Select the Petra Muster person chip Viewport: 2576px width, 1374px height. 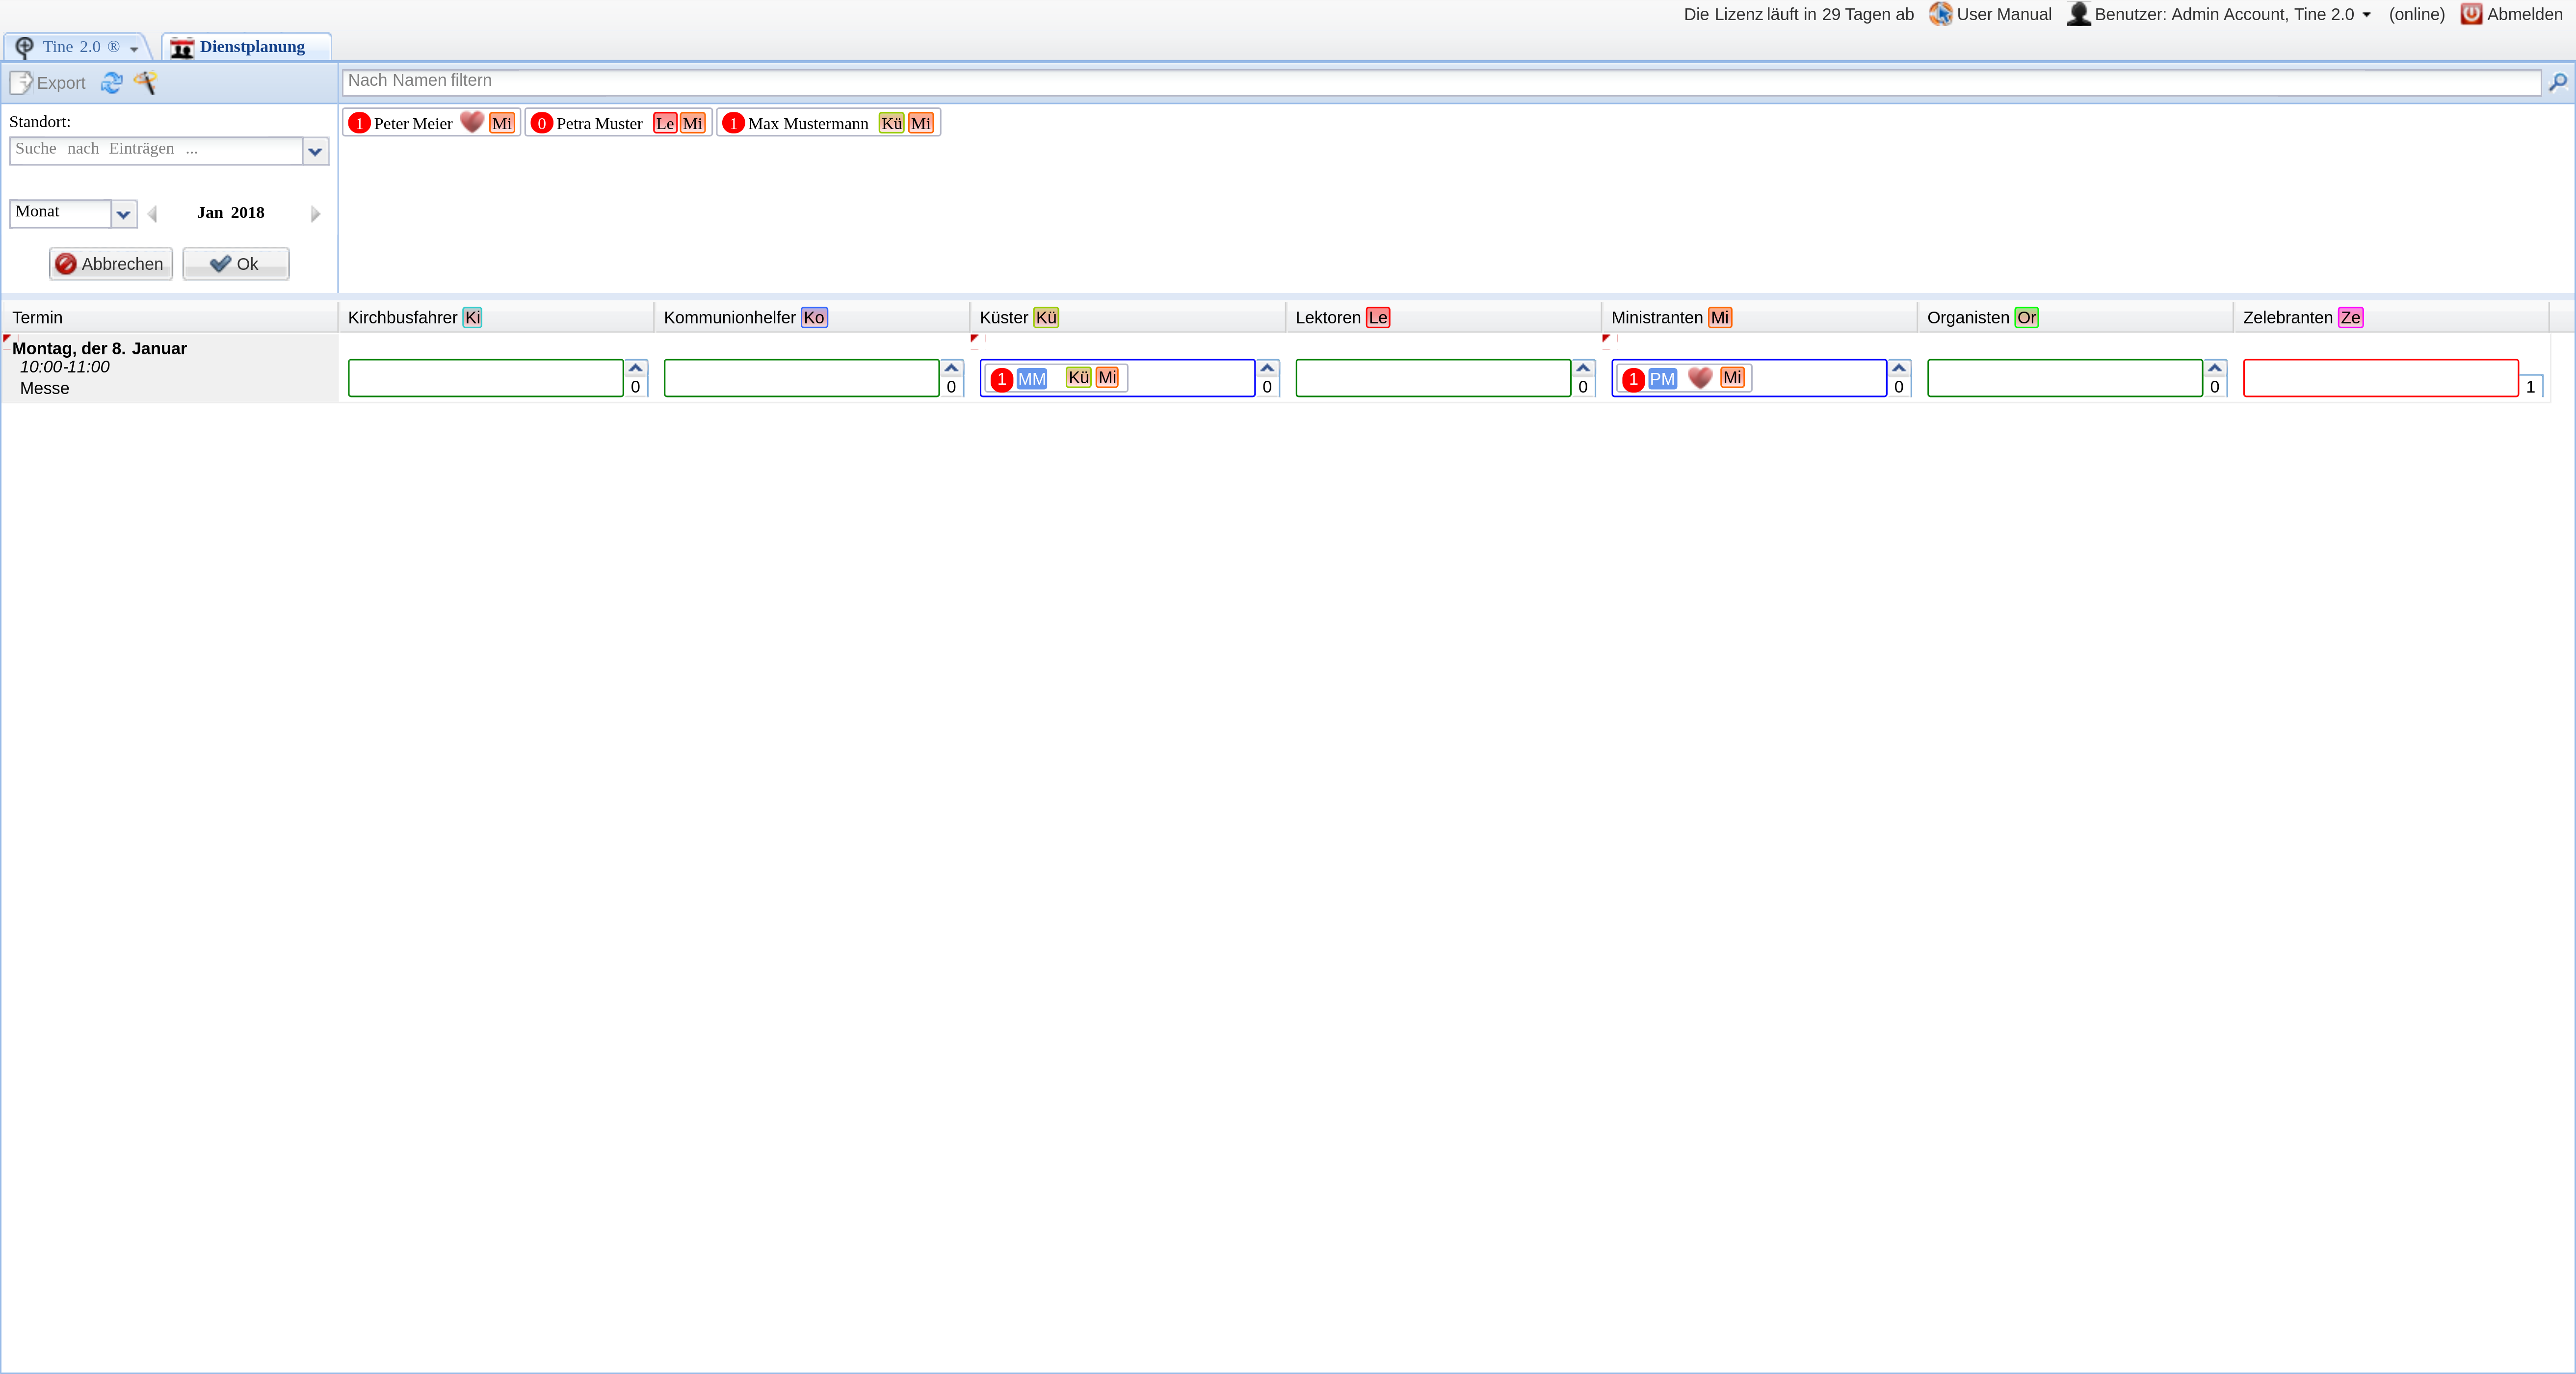tap(618, 123)
